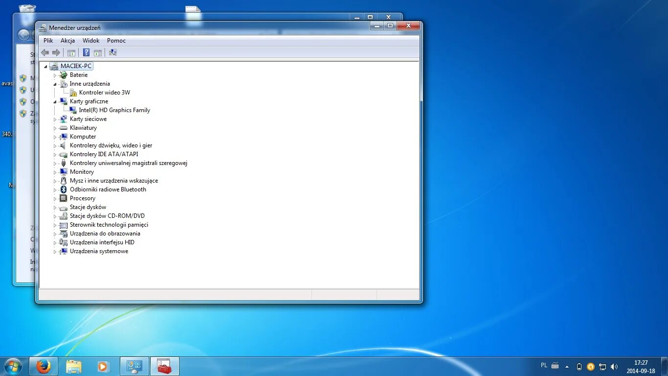Click the Procesory chip icon

(63, 198)
